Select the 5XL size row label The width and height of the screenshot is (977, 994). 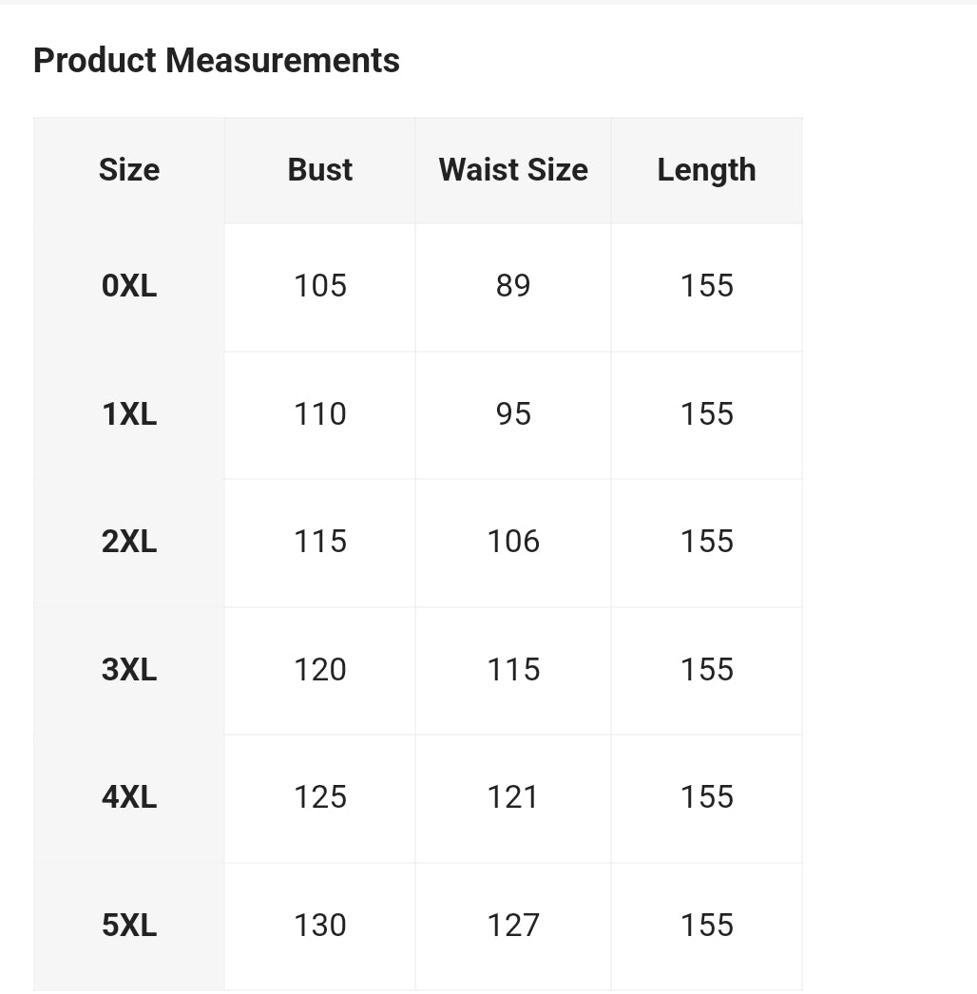129,926
